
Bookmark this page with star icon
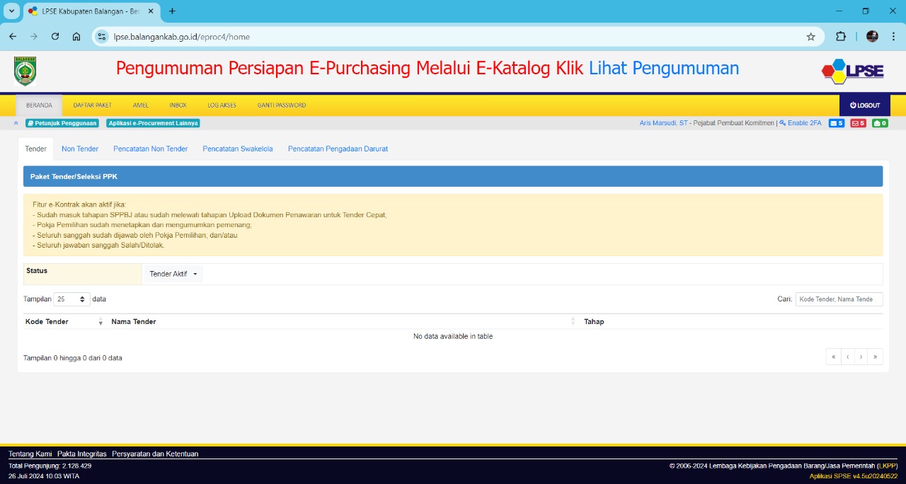[x=810, y=37]
